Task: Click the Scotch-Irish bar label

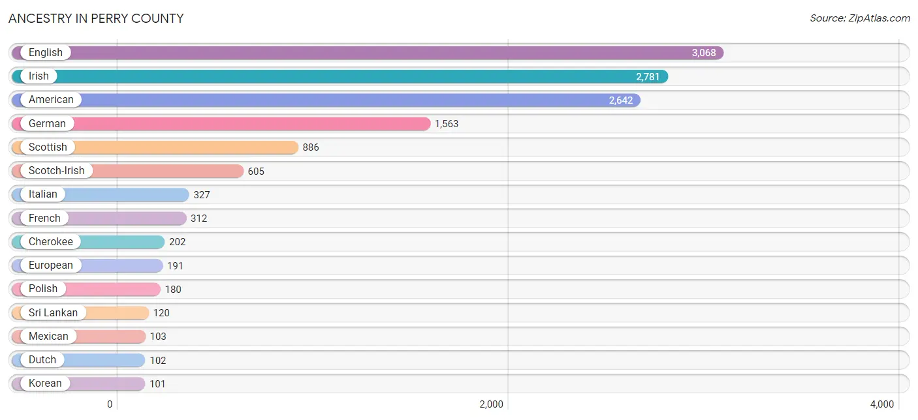Action: coord(56,170)
